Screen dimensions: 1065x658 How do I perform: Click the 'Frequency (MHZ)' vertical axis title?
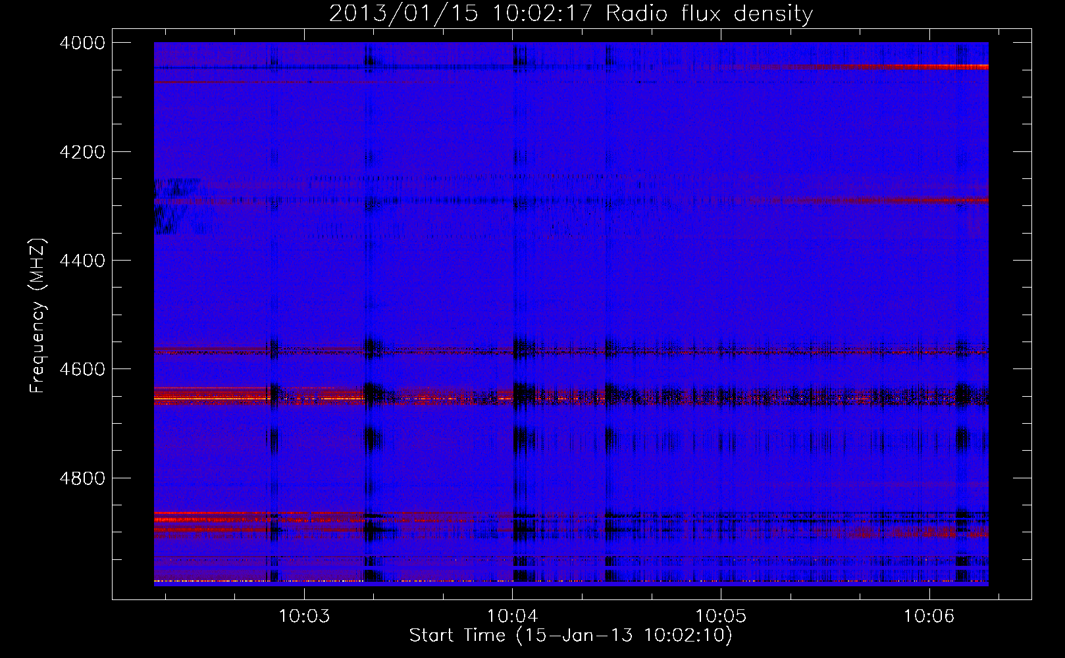point(38,316)
